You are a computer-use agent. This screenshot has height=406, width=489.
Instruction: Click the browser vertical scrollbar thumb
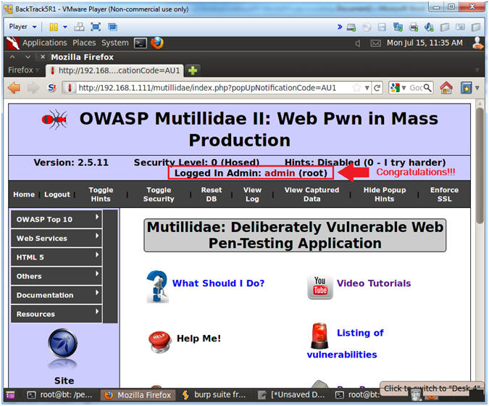click(x=480, y=165)
